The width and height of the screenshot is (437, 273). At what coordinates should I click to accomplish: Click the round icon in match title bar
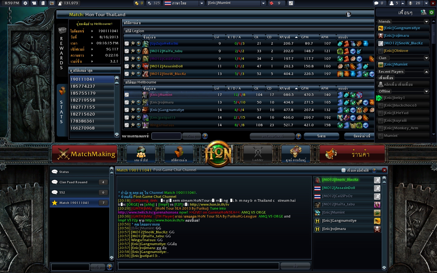348,14
